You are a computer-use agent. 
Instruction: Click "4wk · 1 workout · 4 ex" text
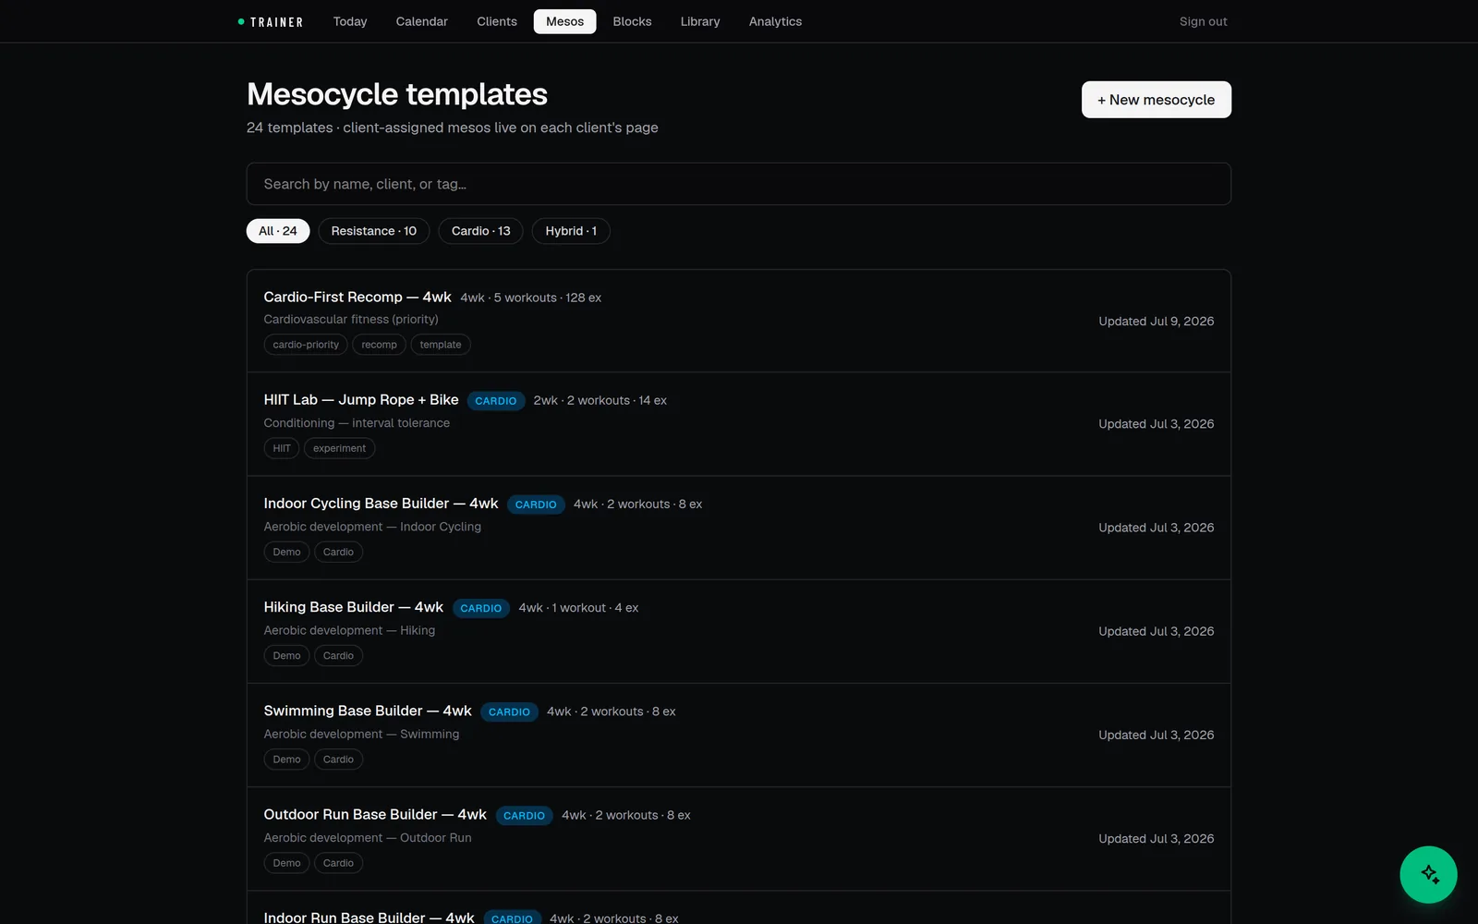click(x=578, y=607)
